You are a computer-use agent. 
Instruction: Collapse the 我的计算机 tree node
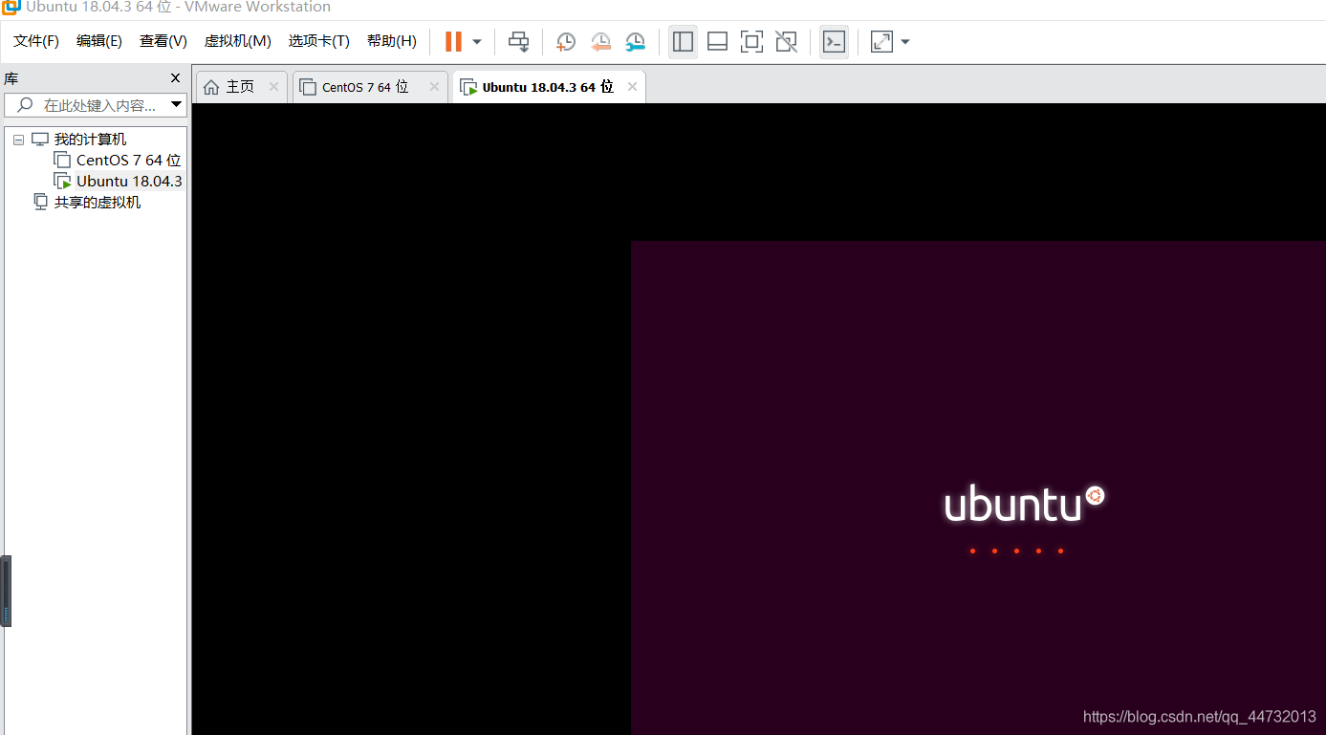pyautogui.click(x=18, y=140)
